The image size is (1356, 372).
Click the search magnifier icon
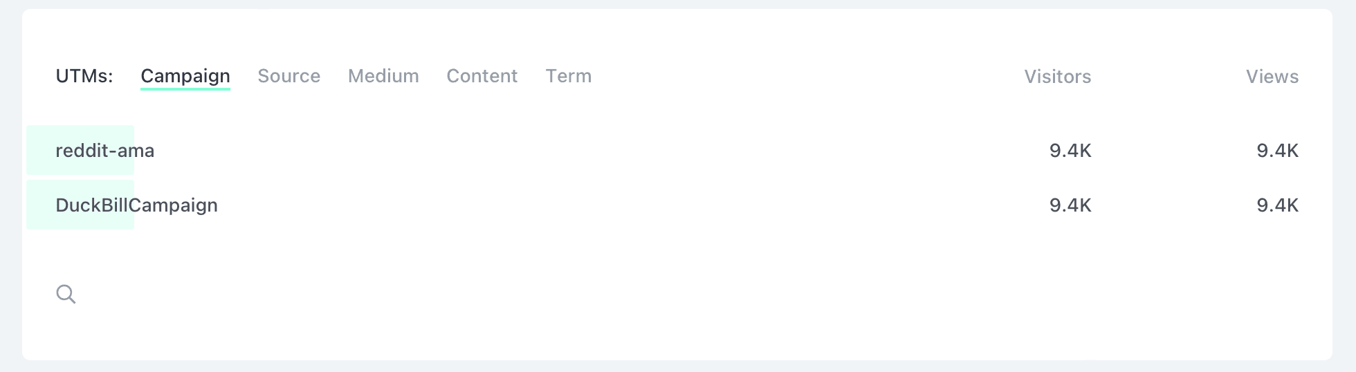point(66,294)
